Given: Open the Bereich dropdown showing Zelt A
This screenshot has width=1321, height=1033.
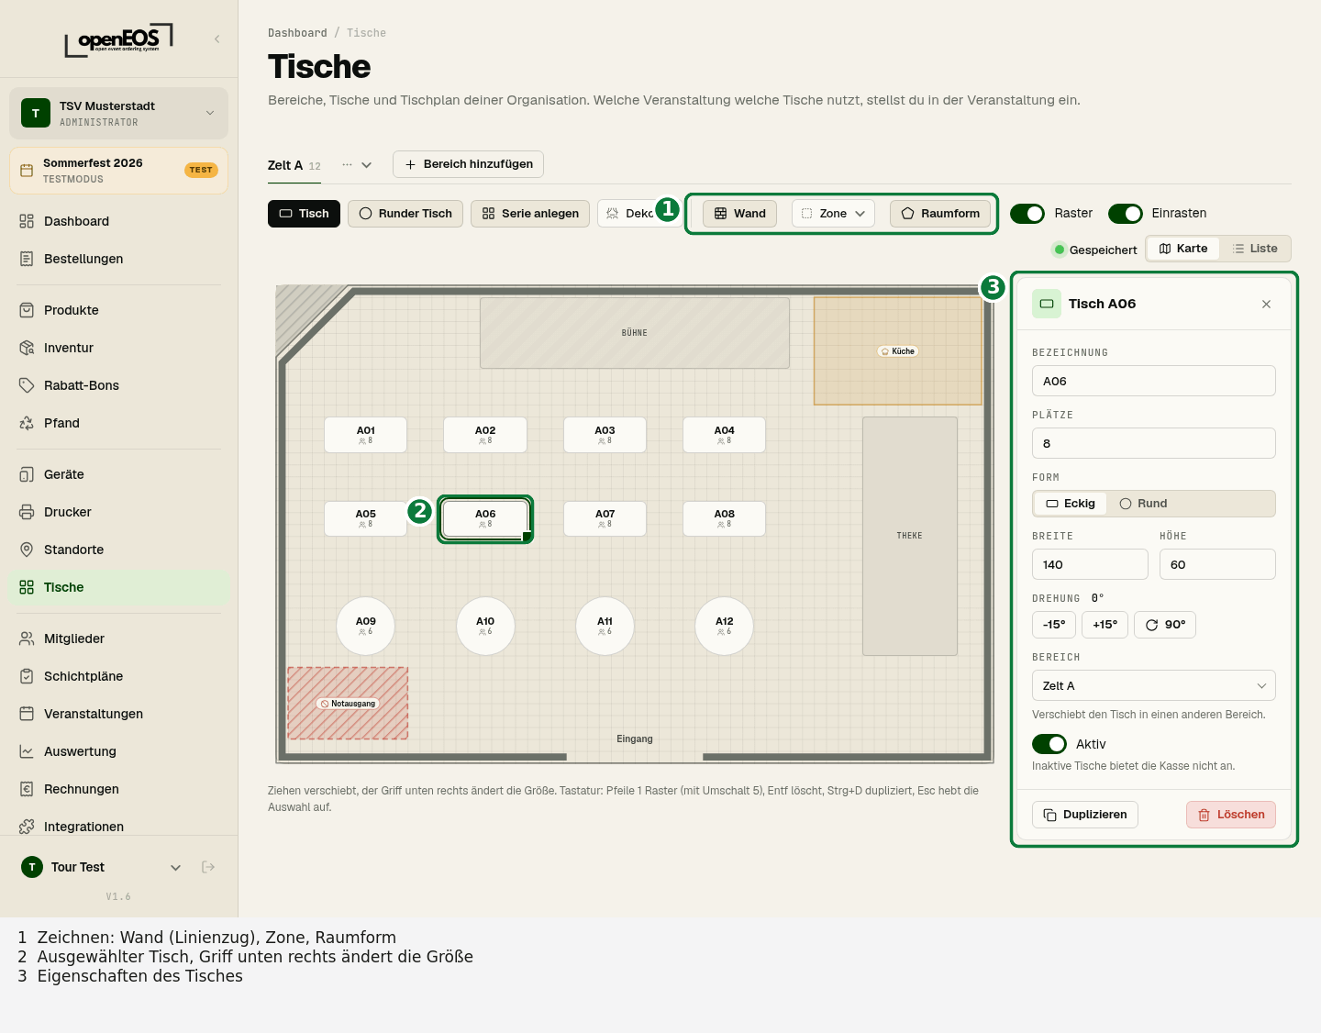Looking at the screenshot, I should pyautogui.click(x=1154, y=685).
